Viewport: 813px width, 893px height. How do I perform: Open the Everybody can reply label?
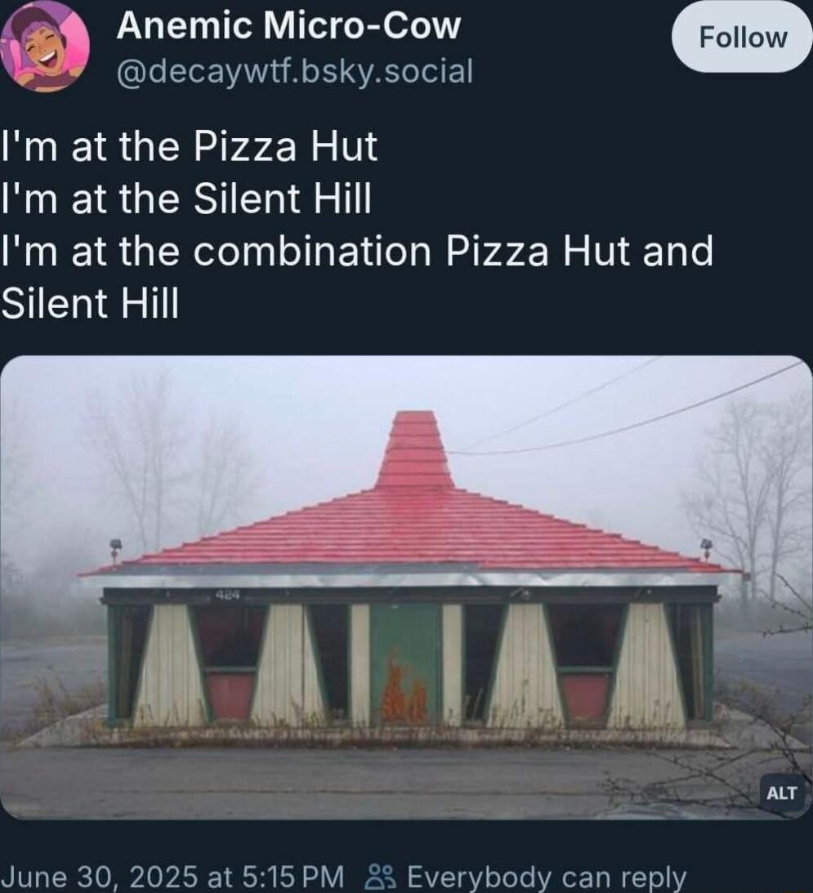coord(547,877)
